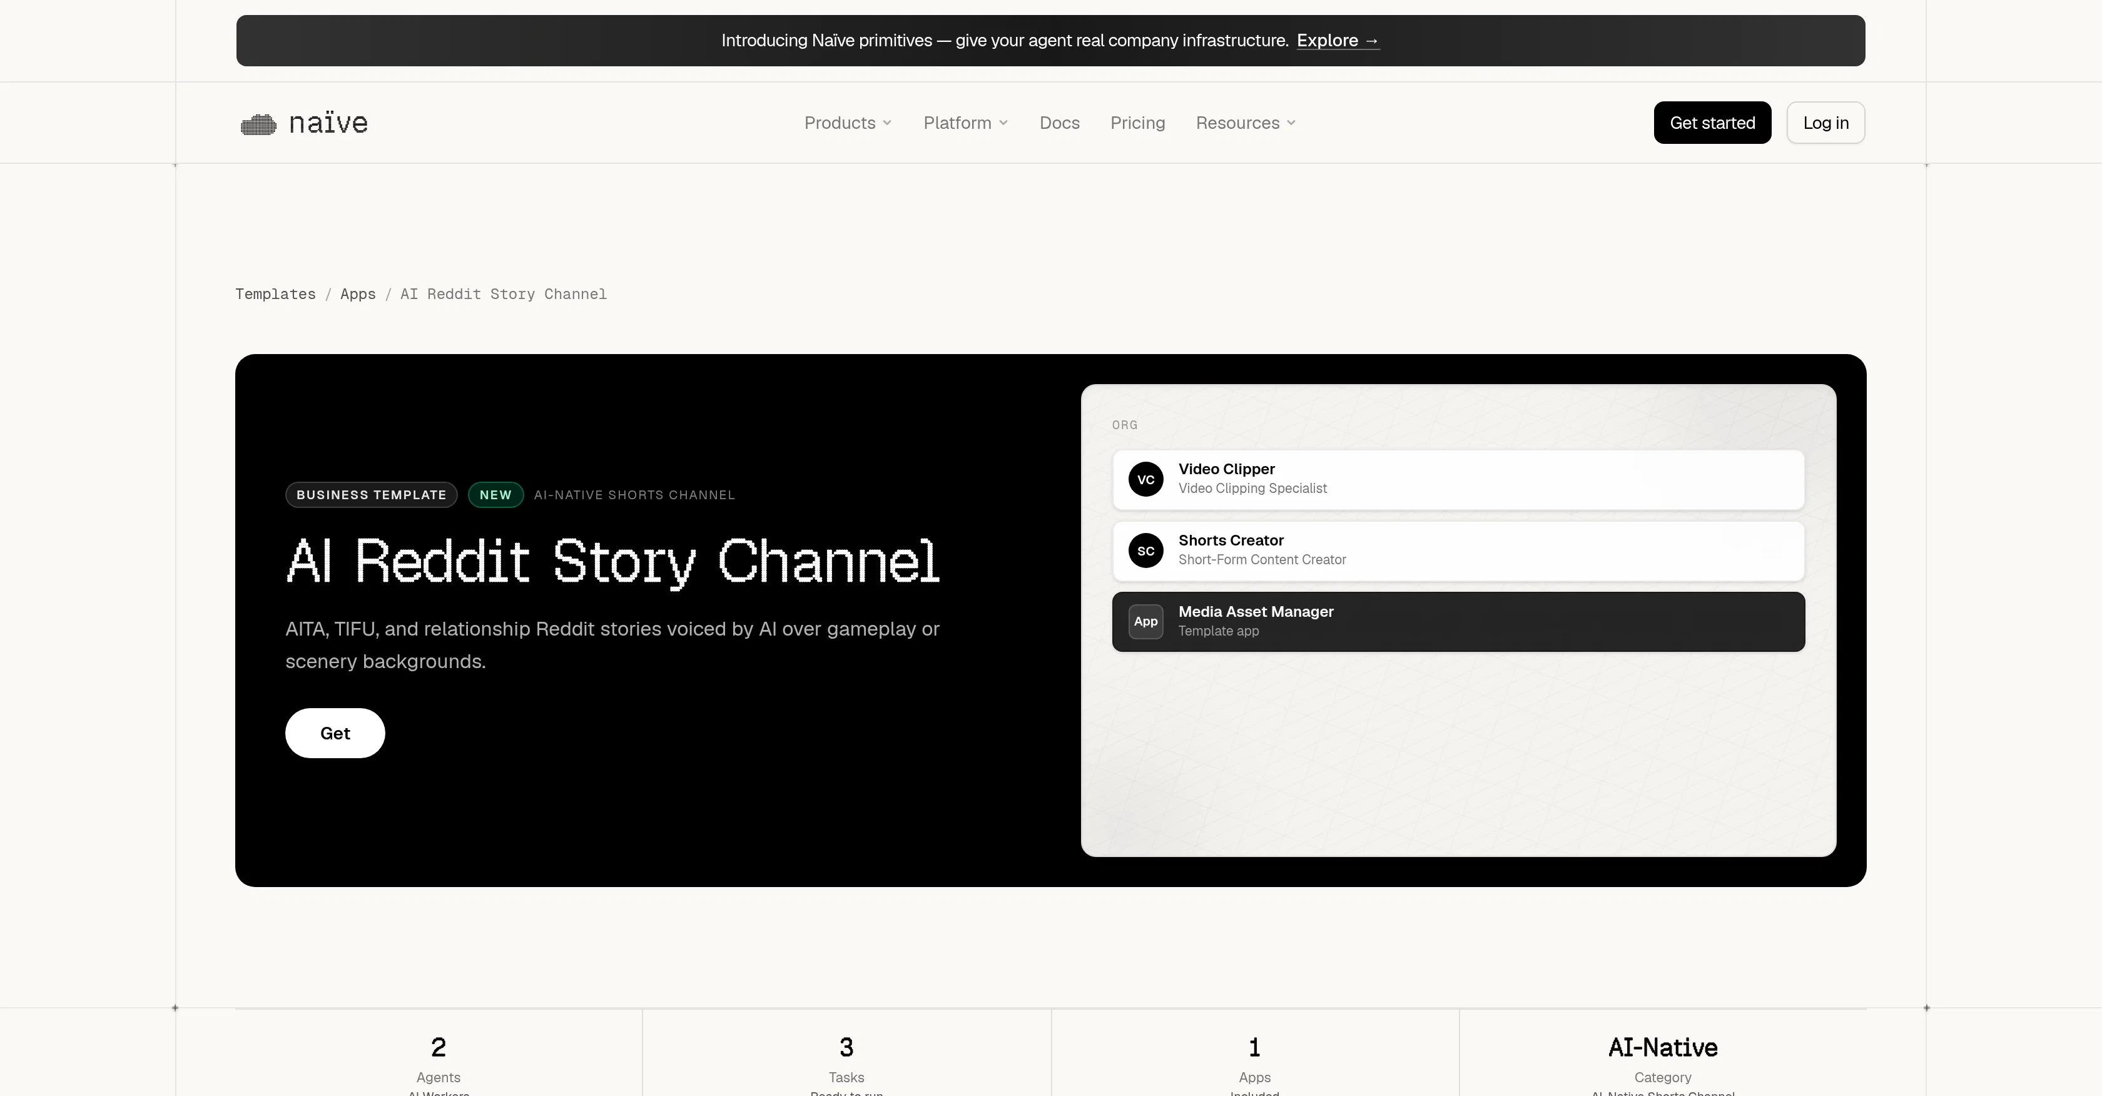
Task: Click the Log in button
Action: [x=1825, y=123]
